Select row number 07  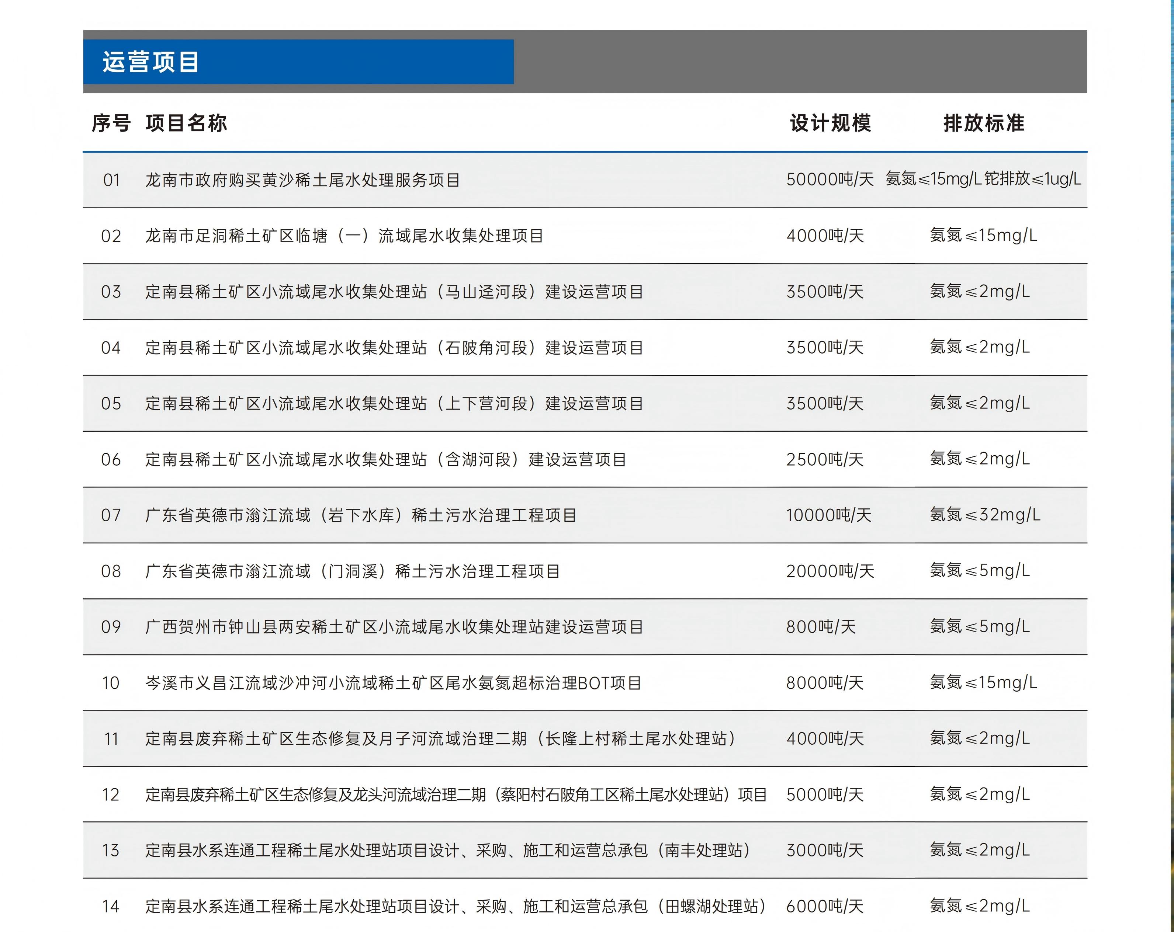click(x=111, y=515)
